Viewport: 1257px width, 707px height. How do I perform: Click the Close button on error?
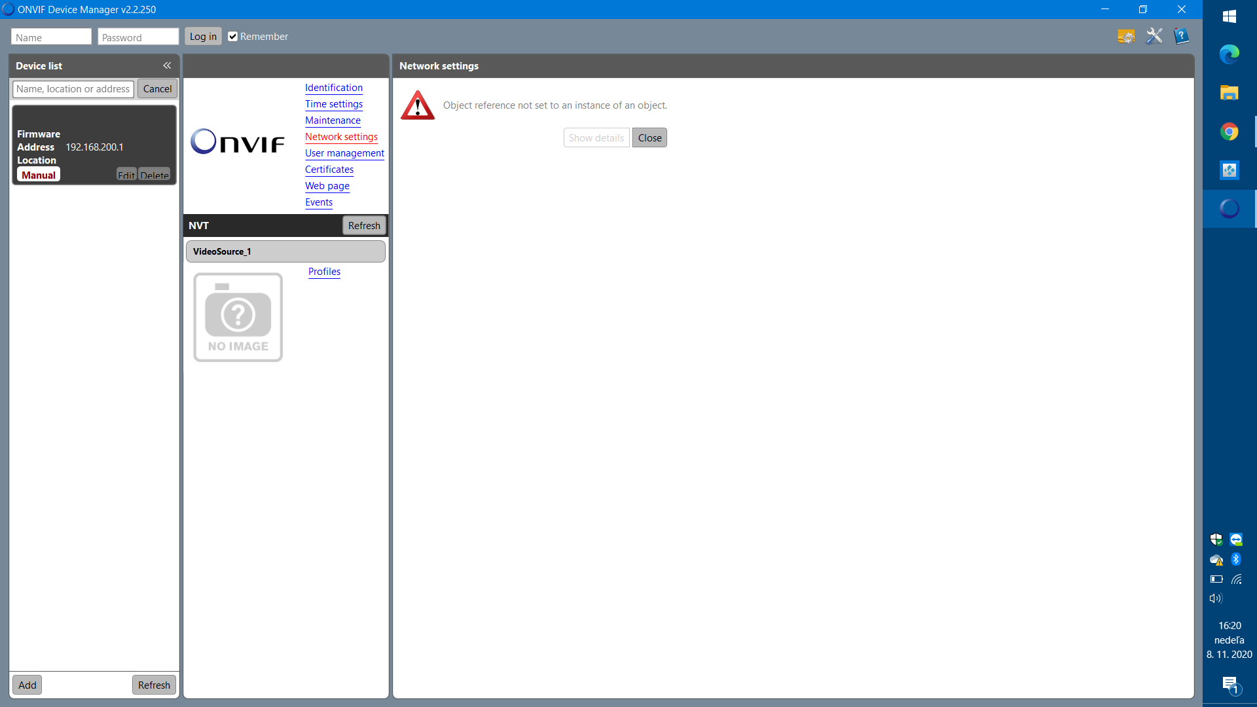649,138
